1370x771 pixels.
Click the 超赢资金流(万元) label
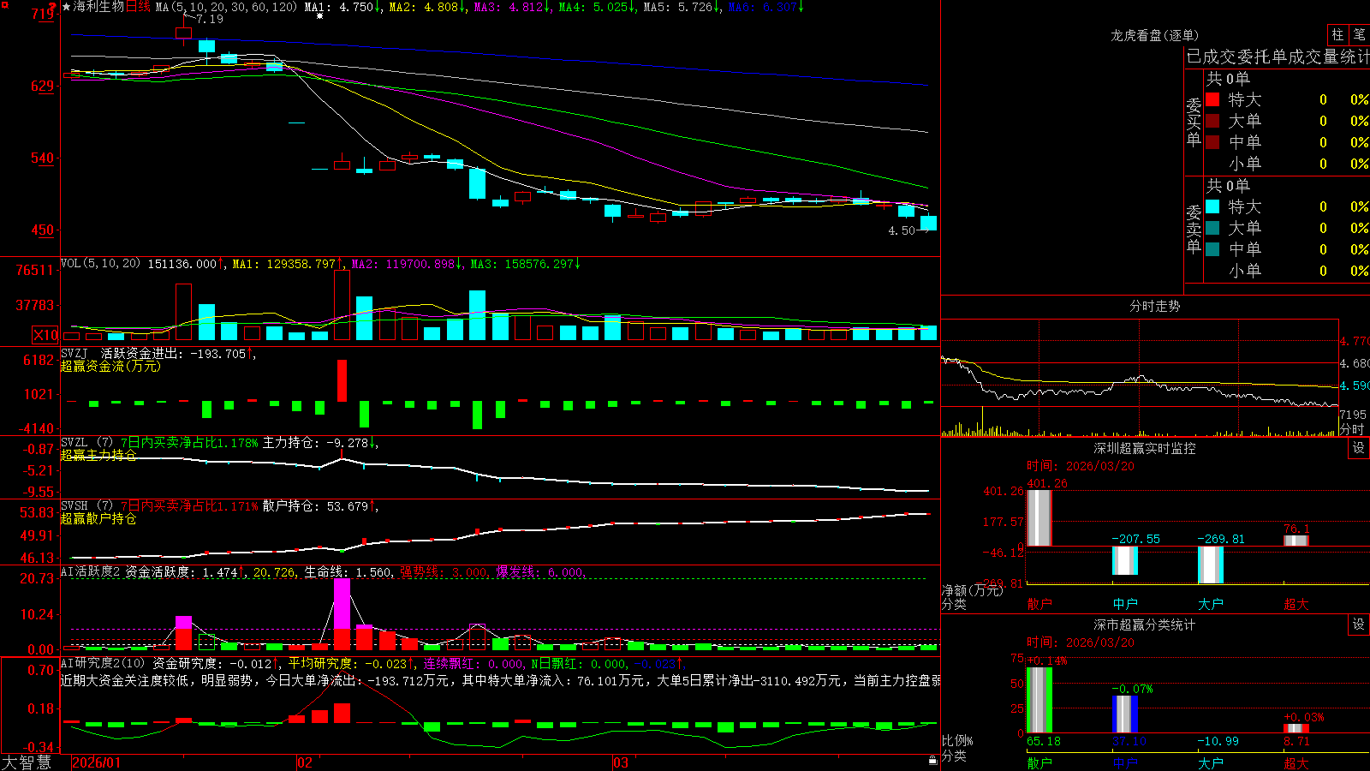[110, 366]
